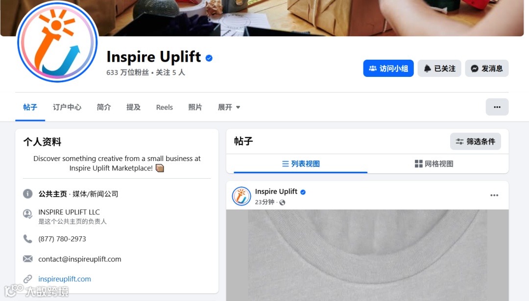
Task: Open the post options three-dot menu
Action: point(494,195)
